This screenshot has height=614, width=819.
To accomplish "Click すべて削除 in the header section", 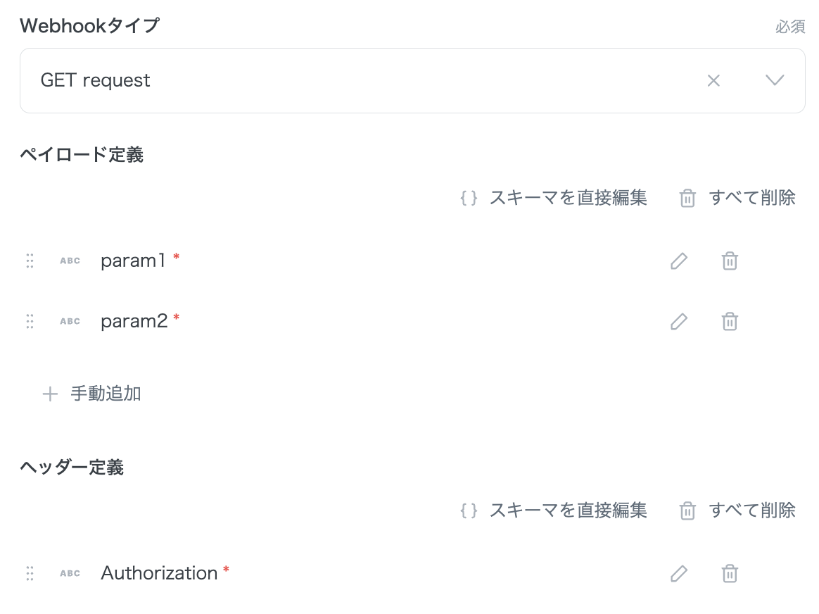I will pyautogui.click(x=738, y=510).
